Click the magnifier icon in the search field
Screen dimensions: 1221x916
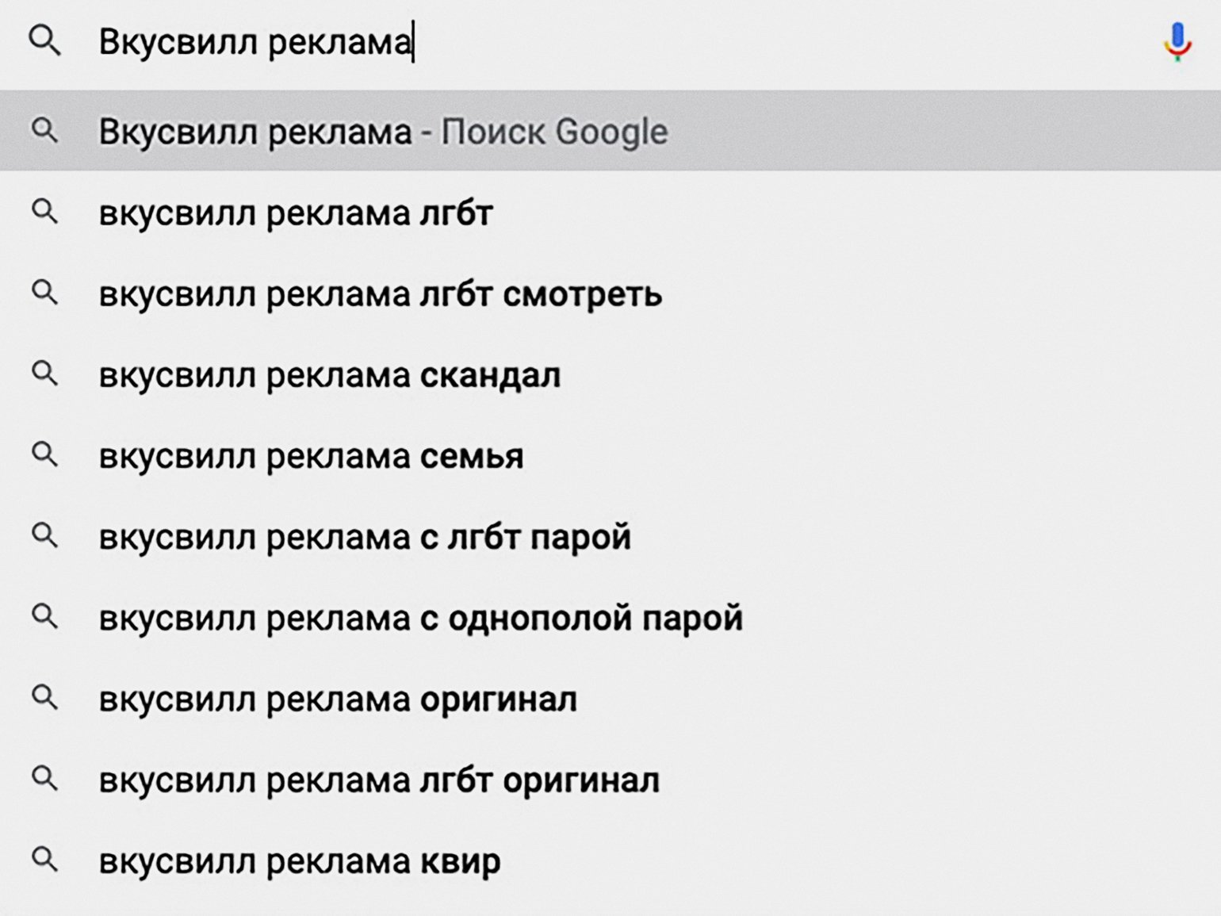click(x=44, y=40)
